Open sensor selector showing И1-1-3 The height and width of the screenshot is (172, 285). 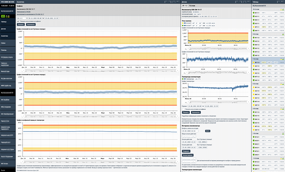[21, 18]
